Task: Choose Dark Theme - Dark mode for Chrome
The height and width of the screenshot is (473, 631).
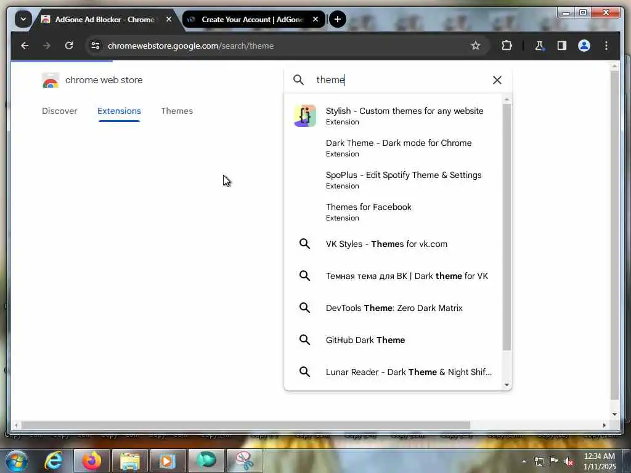Action: point(394,148)
